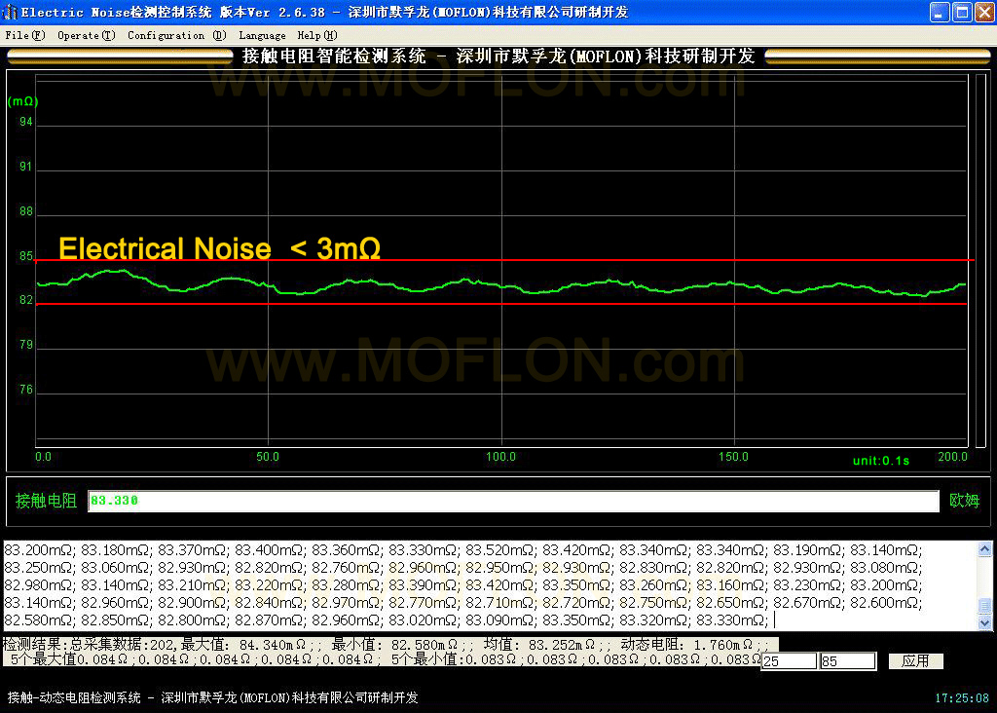
Task: Click the 欧姆 unit label
Action: (964, 501)
